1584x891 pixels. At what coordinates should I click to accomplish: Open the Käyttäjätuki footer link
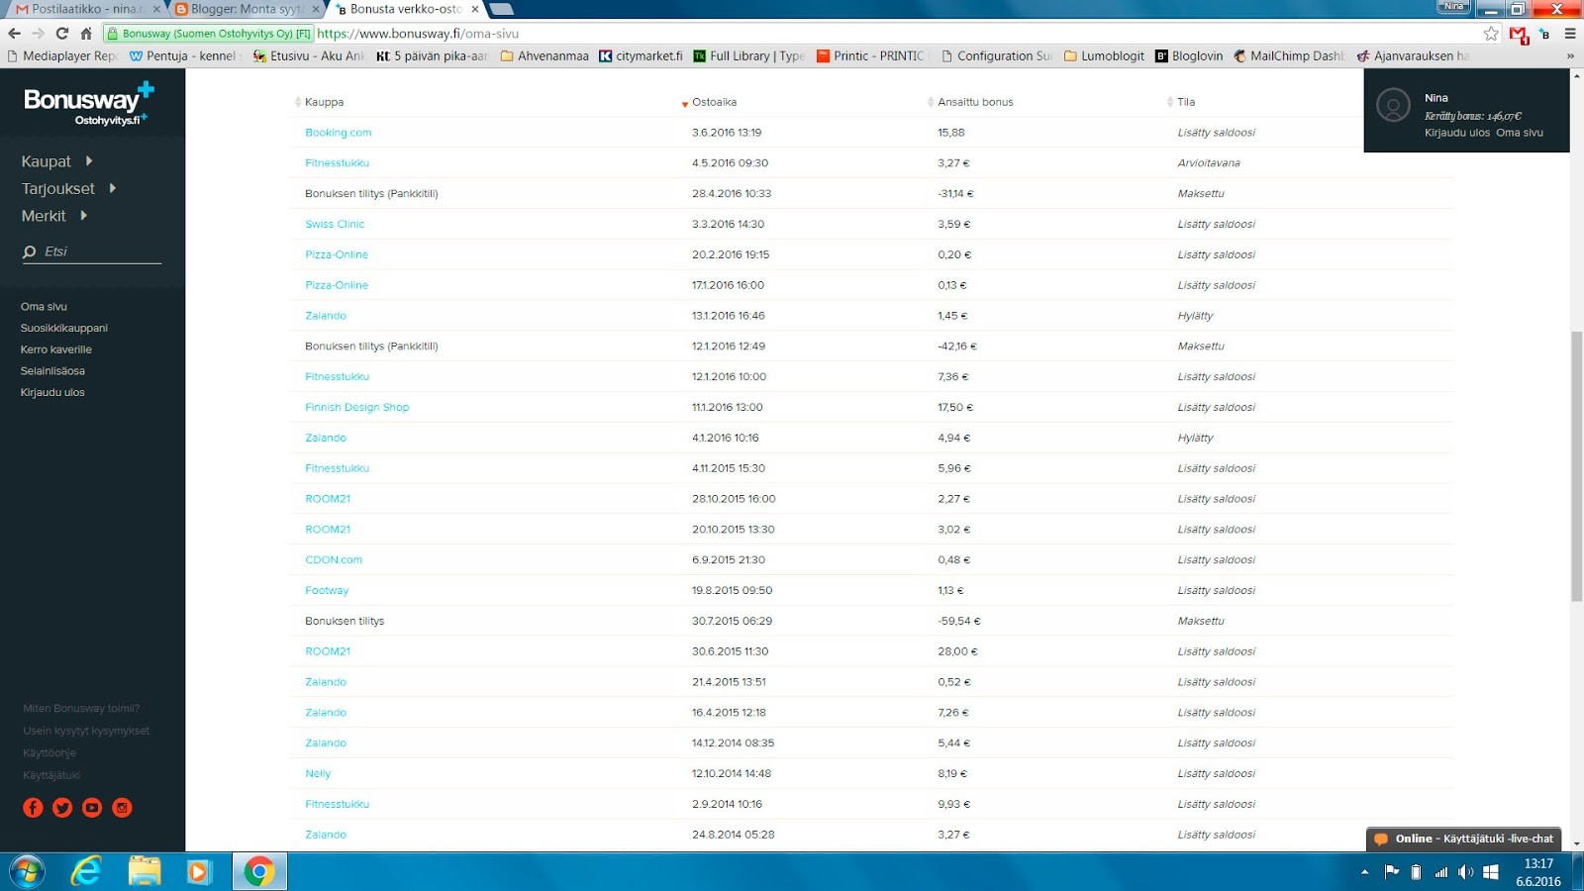[51, 775]
